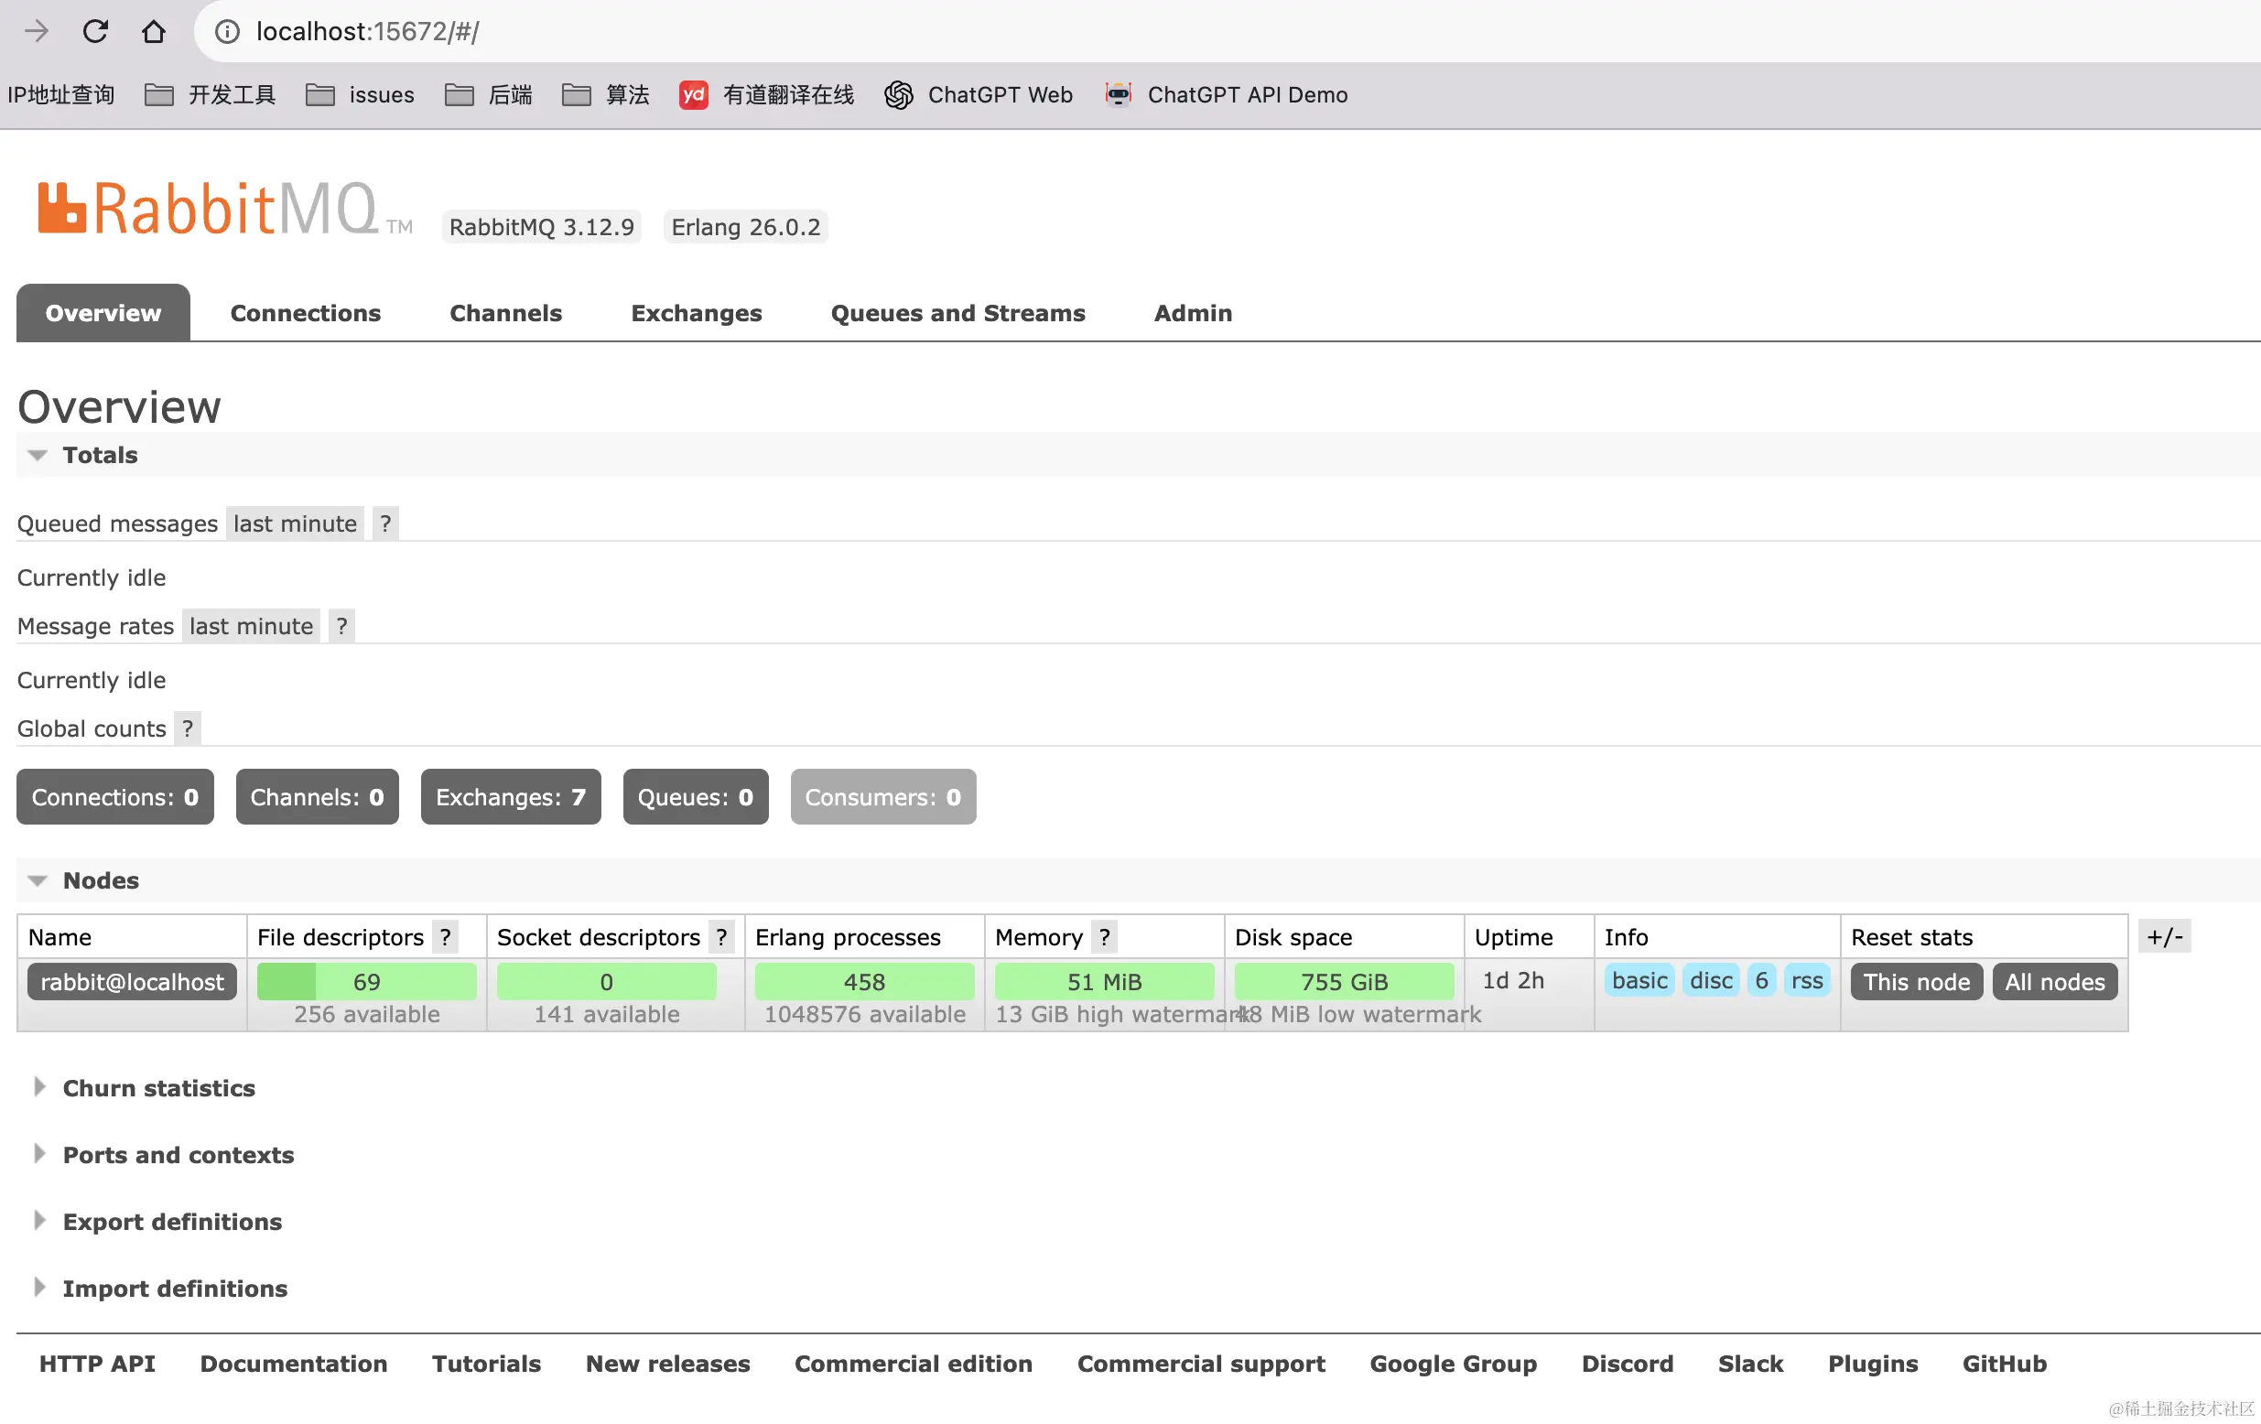Click the help icon for File descriptors
Image resolution: width=2261 pixels, height=1424 pixels.
[x=445, y=937]
